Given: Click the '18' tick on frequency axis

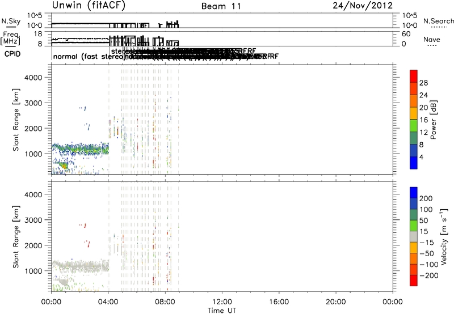Looking at the screenshot, I should [x=37, y=34].
